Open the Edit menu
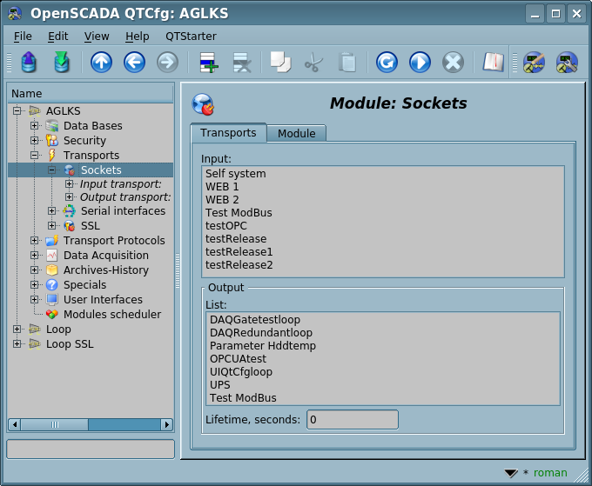This screenshot has height=486, width=592. click(57, 37)
